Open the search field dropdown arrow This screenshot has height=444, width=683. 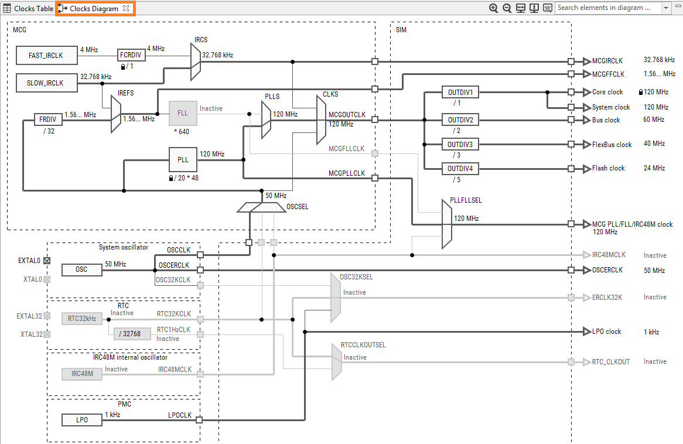coord(665,8)
